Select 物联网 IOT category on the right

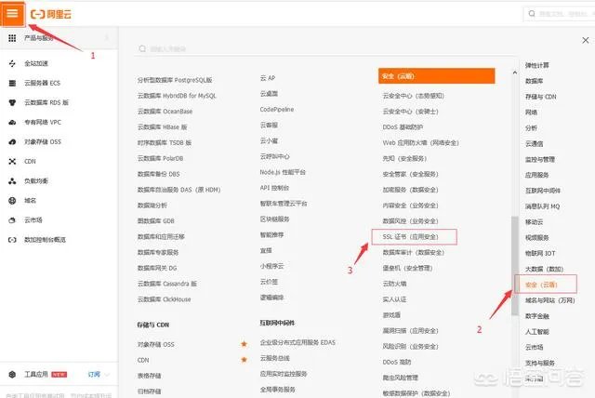(x=540, y=253)
